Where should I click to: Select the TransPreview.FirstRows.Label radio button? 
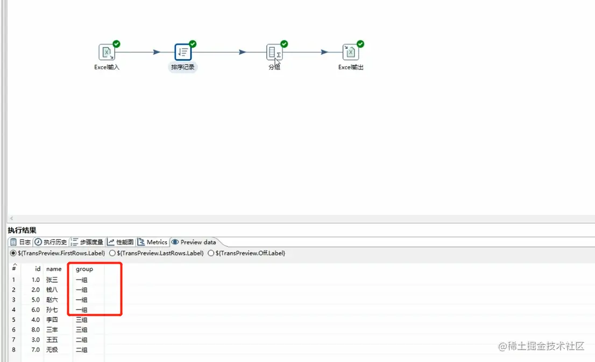13,253
